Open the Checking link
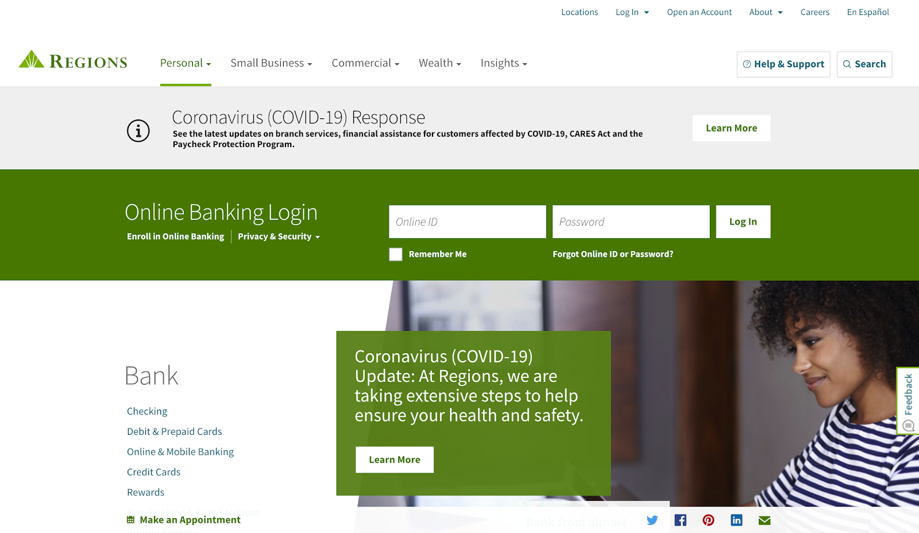This screenshot has width=919, height=533. click(x=147, y=411)
